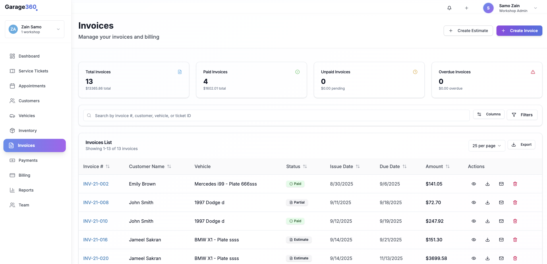Download invoice INV-21-002
The width and height of the screenshot is (547, 264).
pos(488,184)
